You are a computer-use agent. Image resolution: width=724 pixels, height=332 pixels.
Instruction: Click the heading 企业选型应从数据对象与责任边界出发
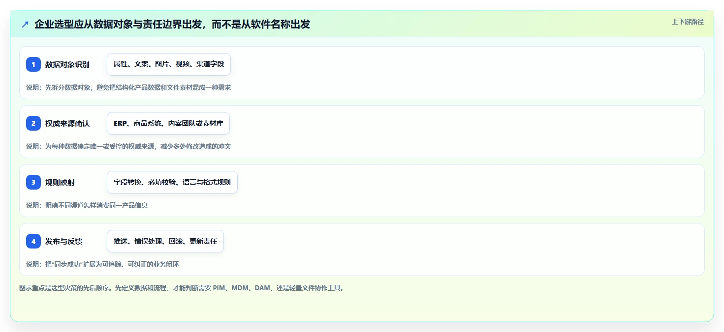(x=172, y=24)
